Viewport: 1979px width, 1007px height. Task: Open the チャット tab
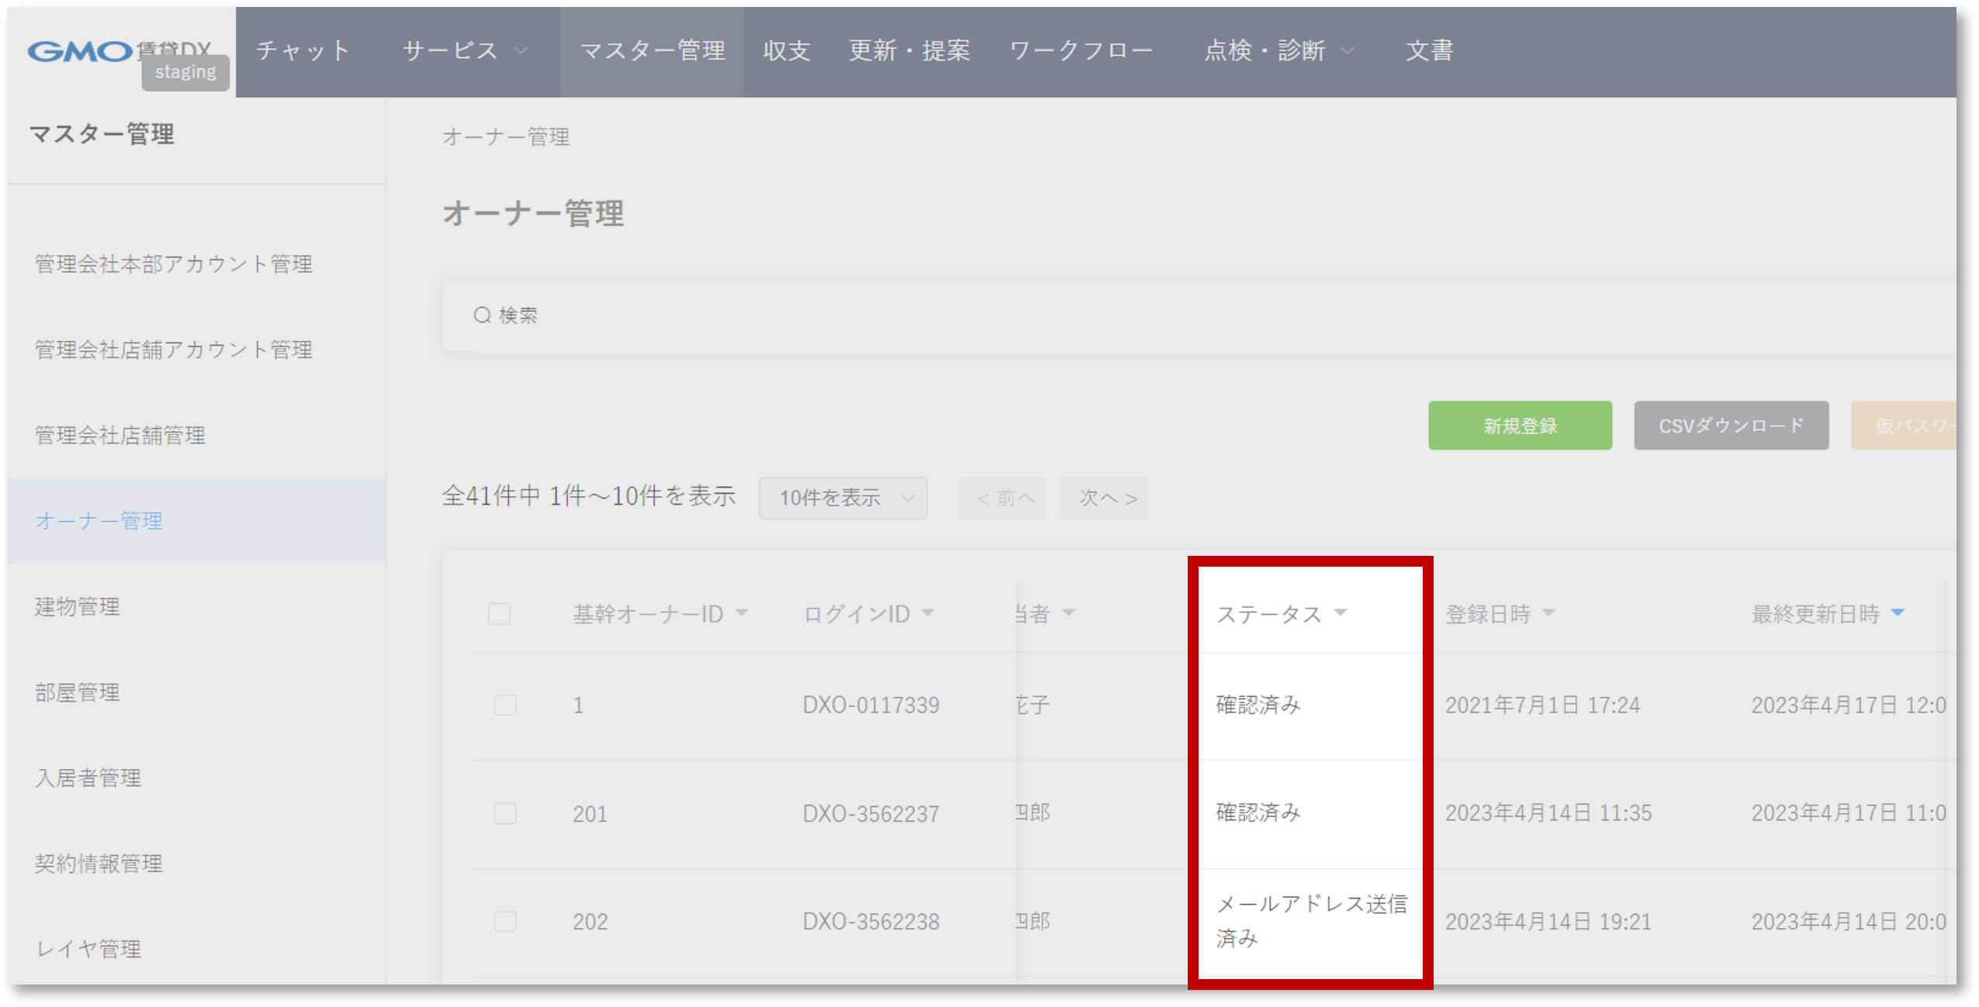[x=303, y=51]
